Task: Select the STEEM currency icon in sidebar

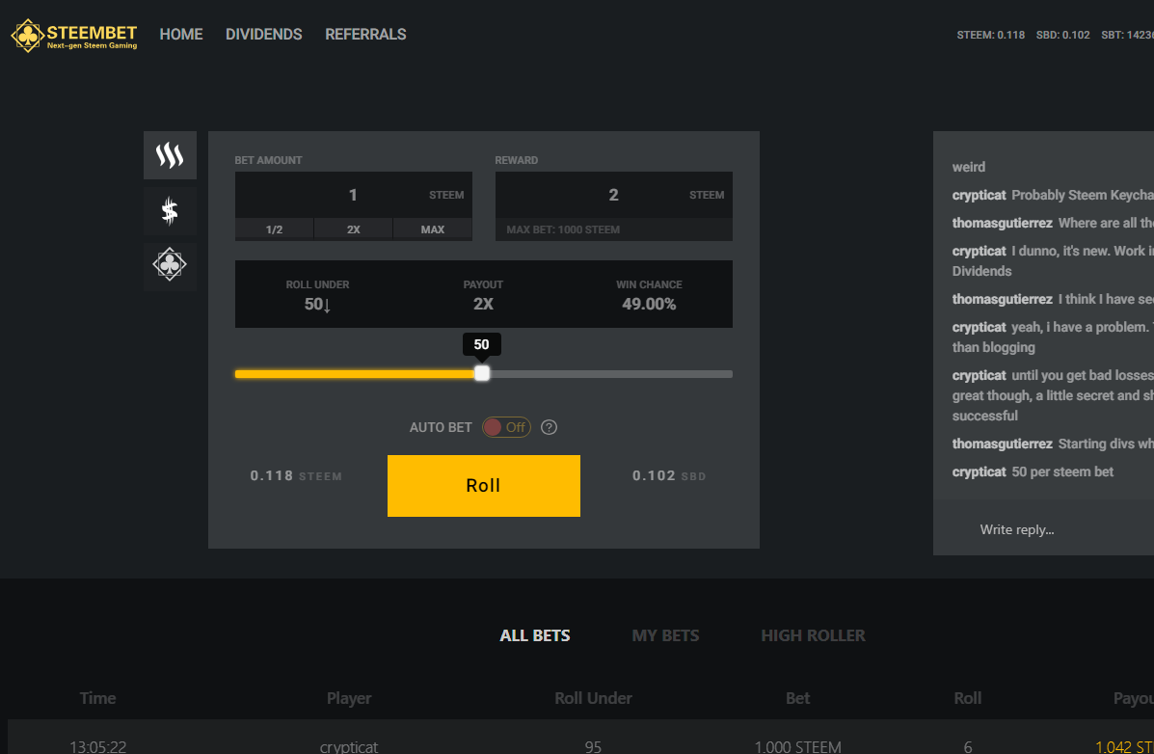Action: tap(170, 155)
